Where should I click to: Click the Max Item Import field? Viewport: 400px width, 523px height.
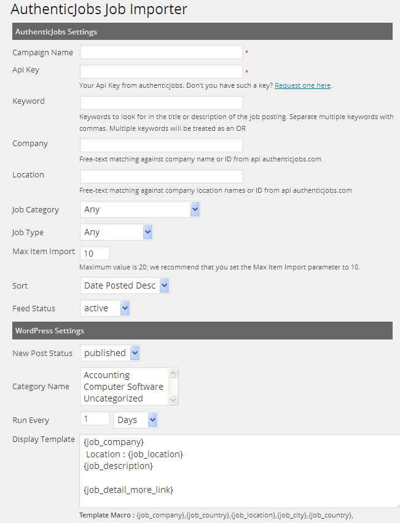pyautogui.click(x=95, y=254)
